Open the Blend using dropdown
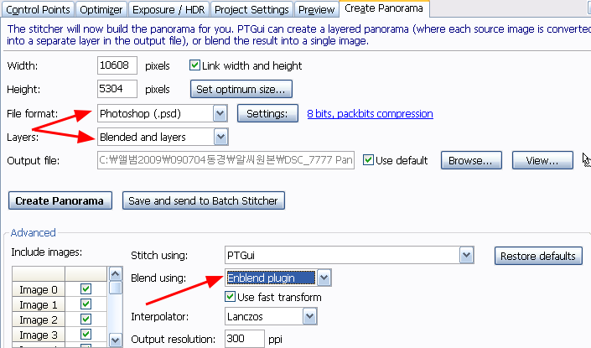Image resolution: width=591 pixels, height=348 pixels. (x=278, y=278)
